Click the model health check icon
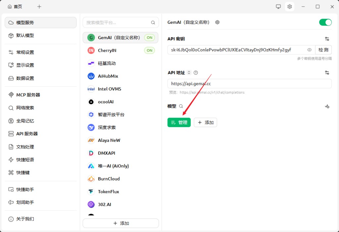Viewport: 339px width, 232px height. coord(327,106)
